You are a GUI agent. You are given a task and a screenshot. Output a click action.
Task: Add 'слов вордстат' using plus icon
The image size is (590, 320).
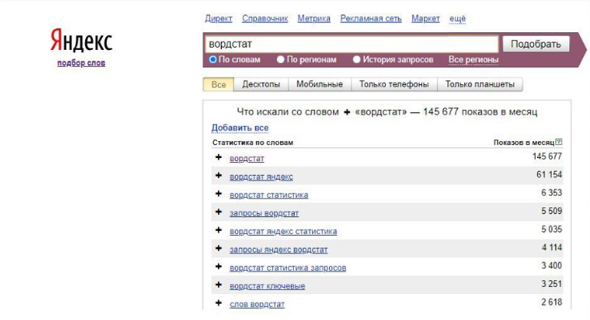[218, 302]
